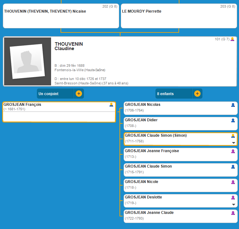Select child Grosjean Nicolas name
The width and height of the screenshot is (239, 229).
click(143, 105)
